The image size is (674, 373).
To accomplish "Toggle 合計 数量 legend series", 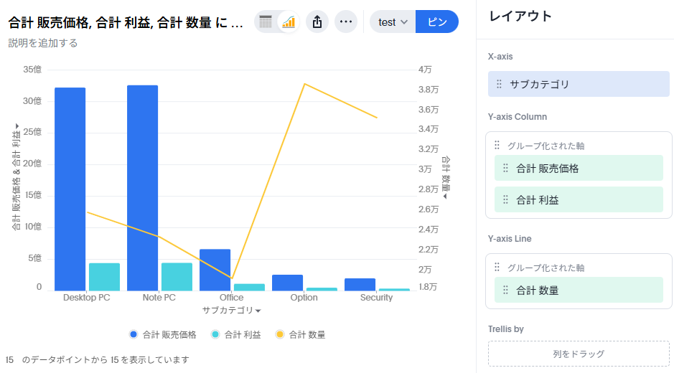I will click(x=300, y=334).
